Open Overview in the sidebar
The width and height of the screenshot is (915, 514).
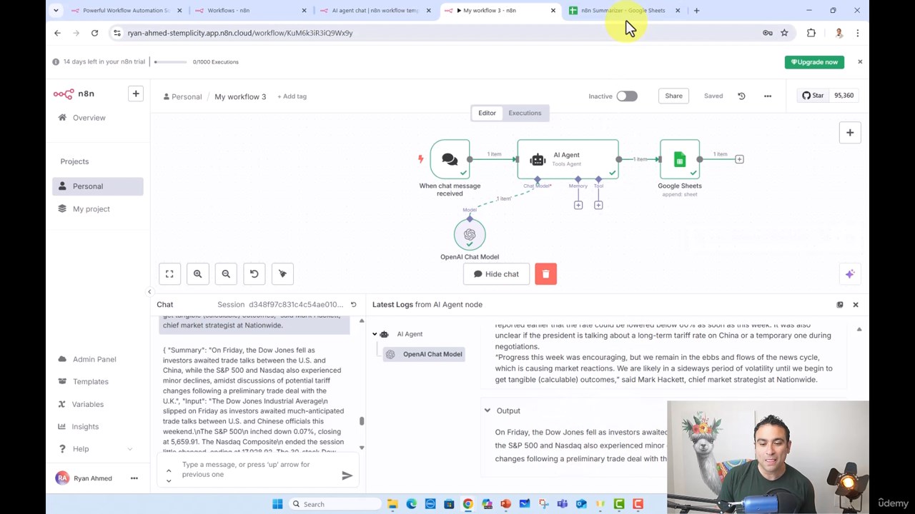pyautogui.click(x=98, y=118)
